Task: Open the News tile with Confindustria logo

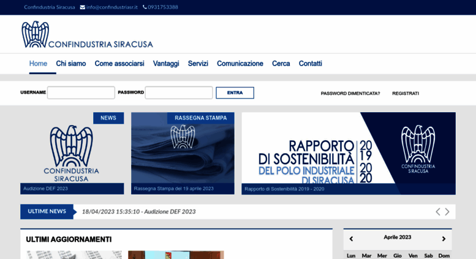Action: [72, 153]
